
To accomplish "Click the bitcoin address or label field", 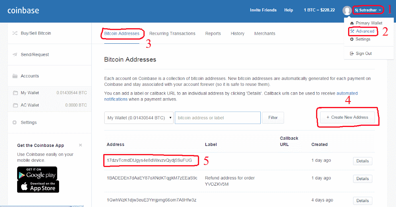I will click(x=218, y=118).
